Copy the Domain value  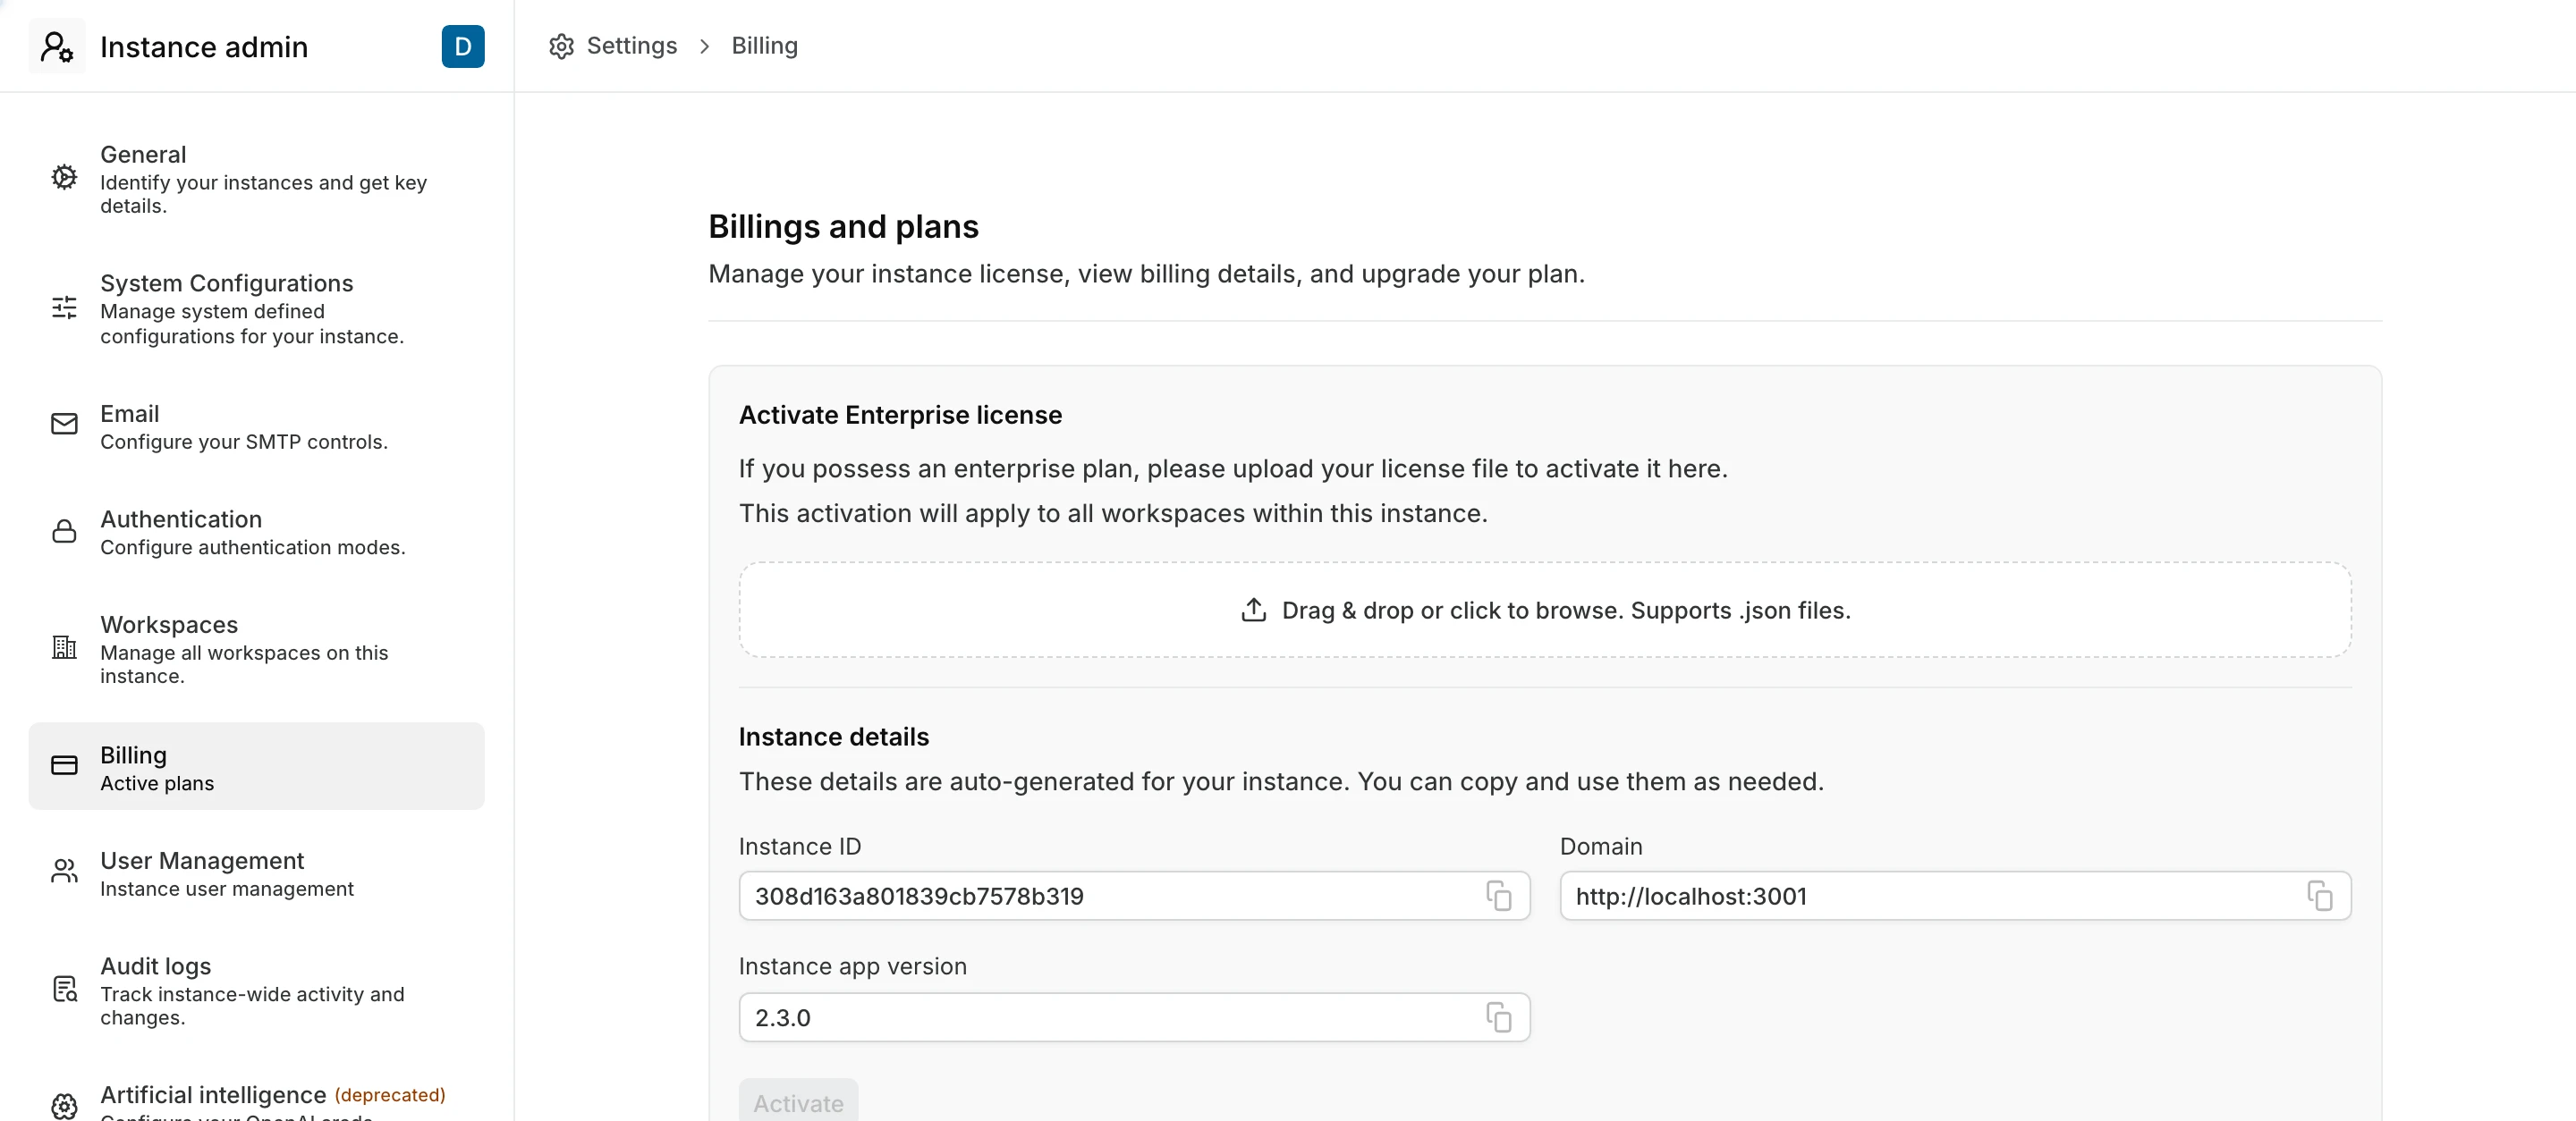(x=2320, y=897)
